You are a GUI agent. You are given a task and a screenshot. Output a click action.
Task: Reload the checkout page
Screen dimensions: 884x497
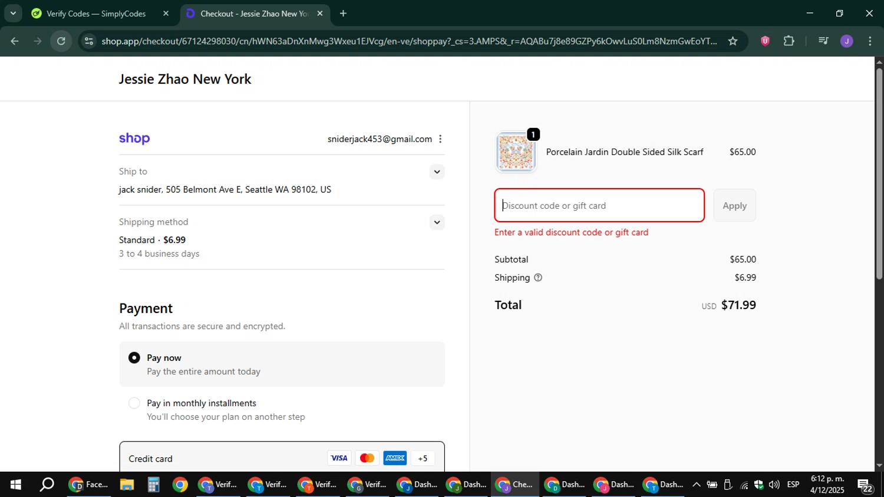pyautogui.click(x=61, y=41)
